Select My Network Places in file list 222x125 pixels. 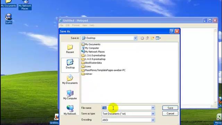click(93, 52)
